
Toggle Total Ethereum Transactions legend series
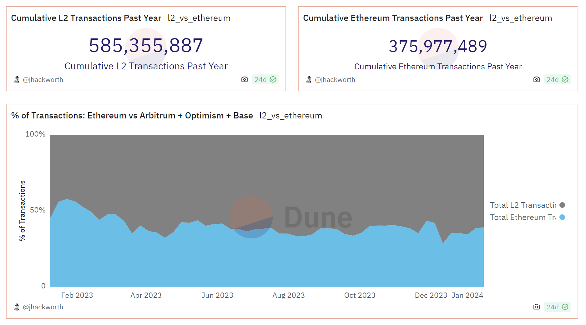[x=523, y=217]
